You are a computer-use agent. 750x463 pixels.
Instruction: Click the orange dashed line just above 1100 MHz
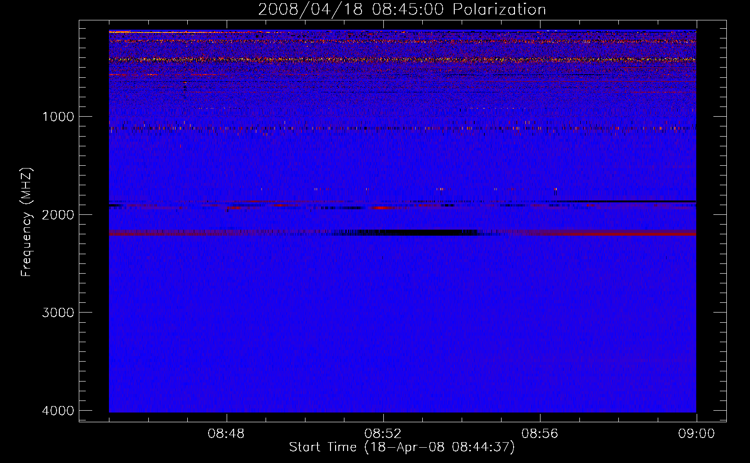point(324,128)
